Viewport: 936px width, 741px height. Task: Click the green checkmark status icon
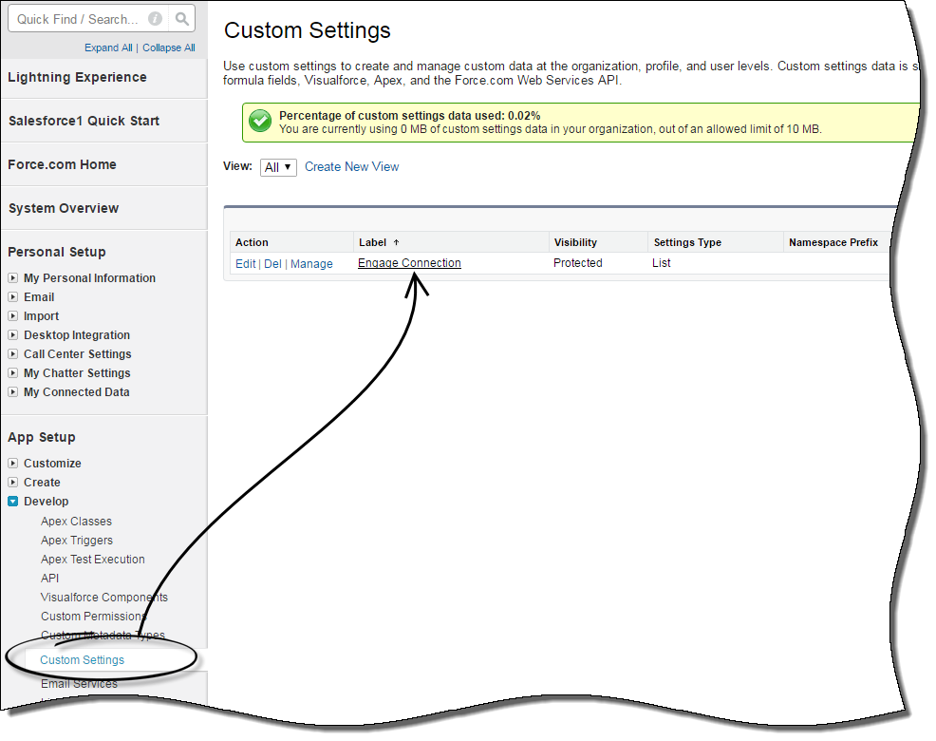[x=260, y=122]
